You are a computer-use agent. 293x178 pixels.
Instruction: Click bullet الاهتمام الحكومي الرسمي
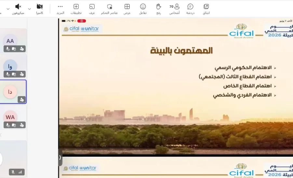243,68
